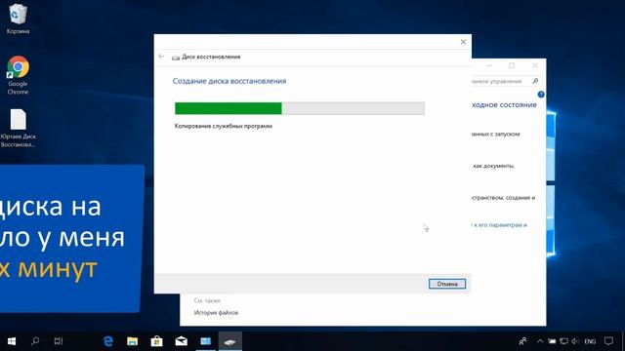The height and width of the screenshot is (351, 625).
Task: Open Microsoft Store from the taskbar
Action: point(156,341)
